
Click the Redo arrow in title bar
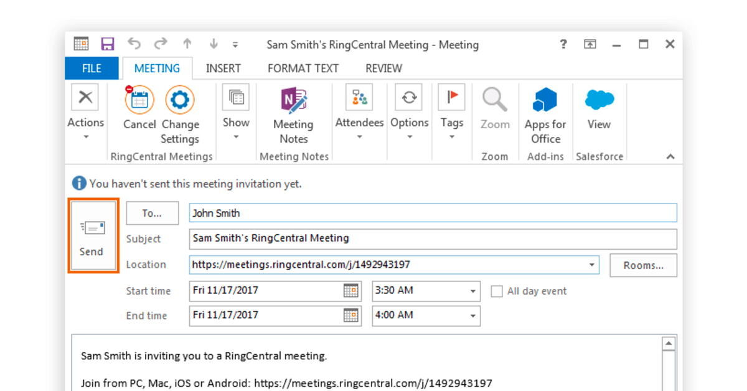click(x=161, y=44)
